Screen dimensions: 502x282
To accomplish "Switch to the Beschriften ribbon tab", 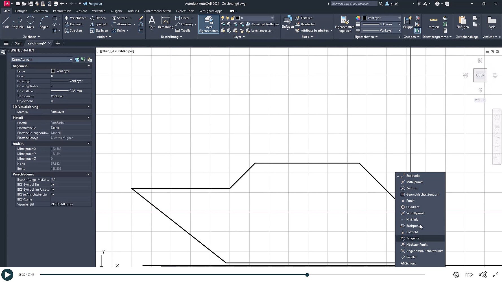I will point(40,11).
